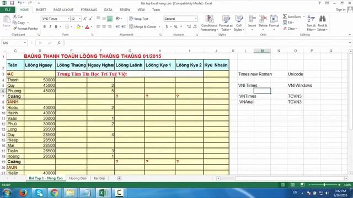Pick the yellow fill color button
This screenshot has width=353, height=198.
78,27
